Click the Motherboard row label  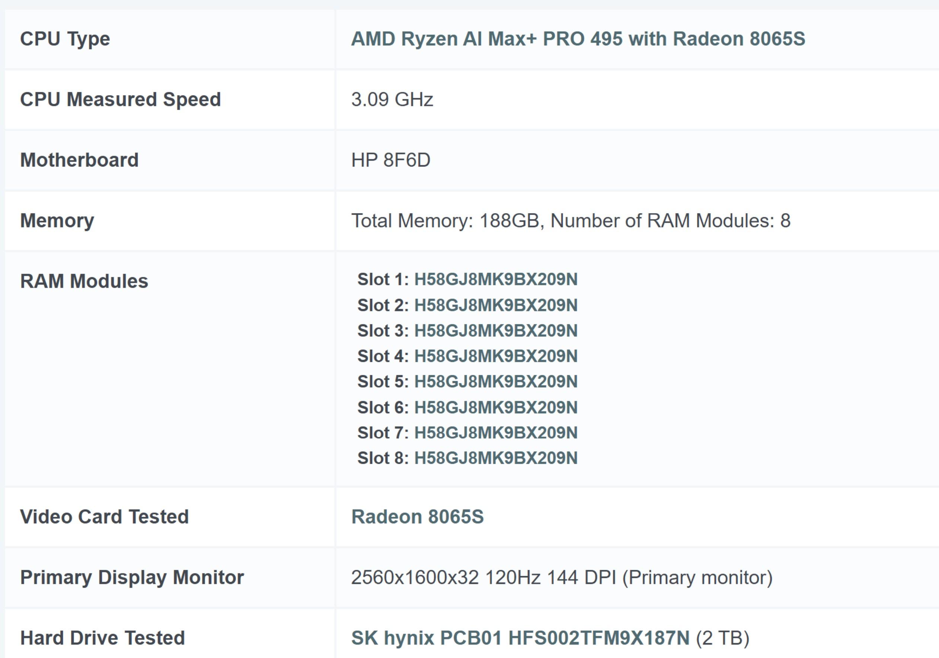click(79, 160)
